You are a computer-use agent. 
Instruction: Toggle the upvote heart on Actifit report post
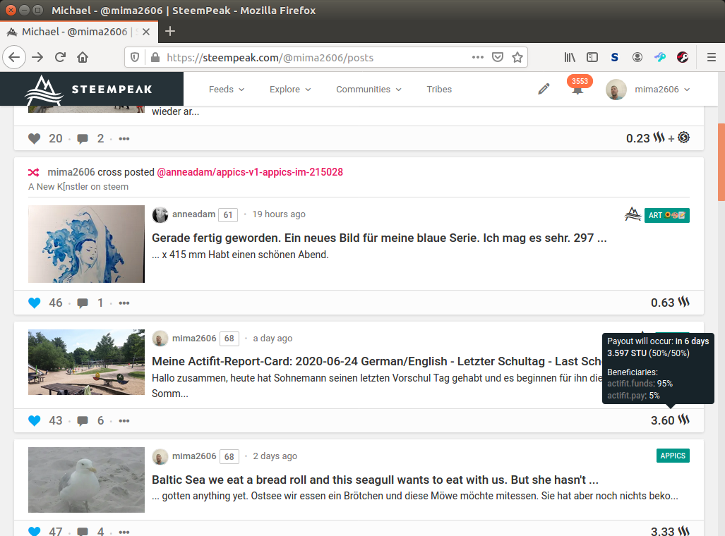point(35,421)
